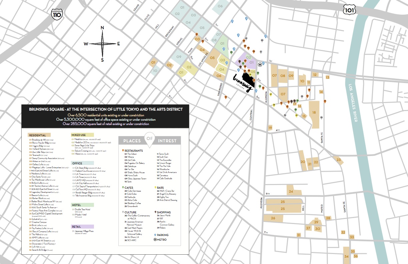This screenshot has height=264, width=408.
Task: Click yellow bar pin 29 on the map
Action: tap(296, 115)
